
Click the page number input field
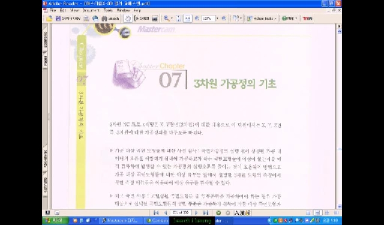tap(181, 212)
